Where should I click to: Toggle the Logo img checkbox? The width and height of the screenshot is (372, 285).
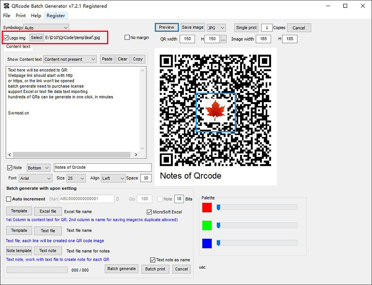coord(6,38)
